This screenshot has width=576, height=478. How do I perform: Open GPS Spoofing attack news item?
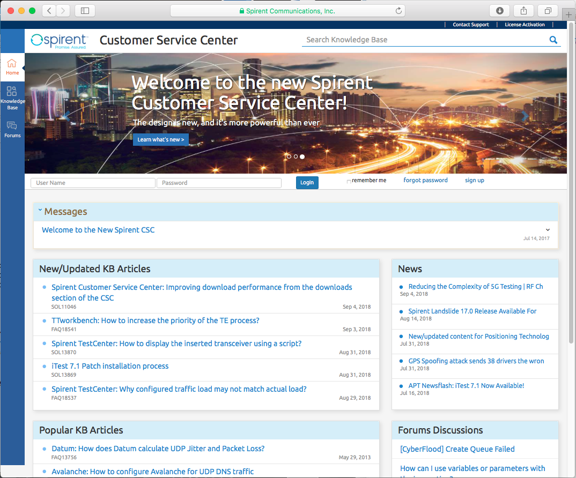(x=476, y=361)
